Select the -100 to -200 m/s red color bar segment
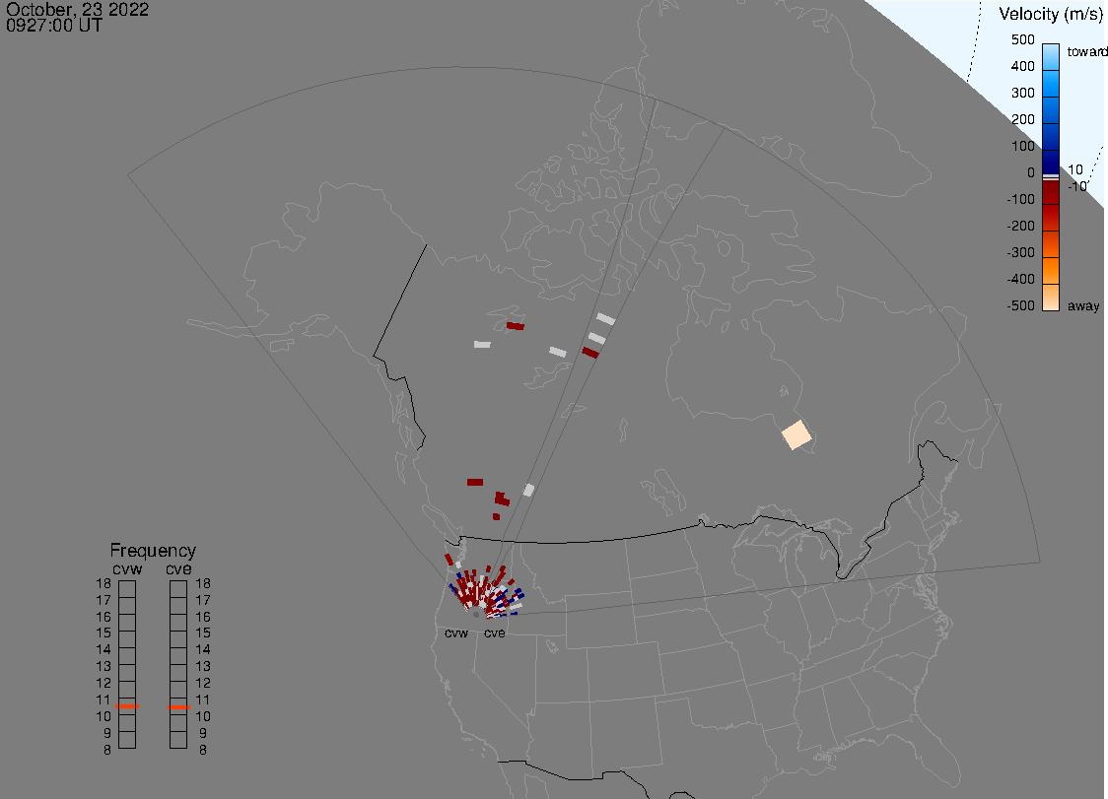1108x799 pixels. [1051, 218]
